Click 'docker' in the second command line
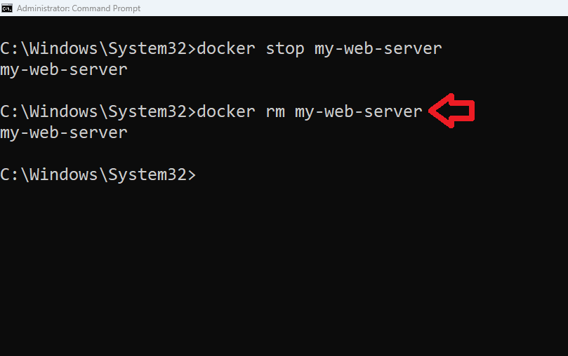Screen dimensions: 568x356 click(226, 111)
